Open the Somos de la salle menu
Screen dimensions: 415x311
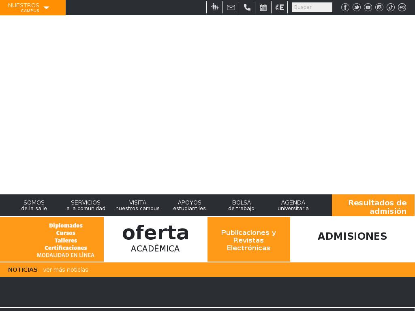click(34, 205)
